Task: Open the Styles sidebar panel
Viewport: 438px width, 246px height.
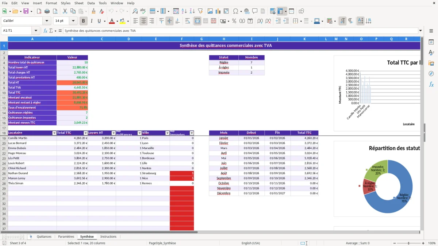Action: pyautogui.click(x=431, y=52)
